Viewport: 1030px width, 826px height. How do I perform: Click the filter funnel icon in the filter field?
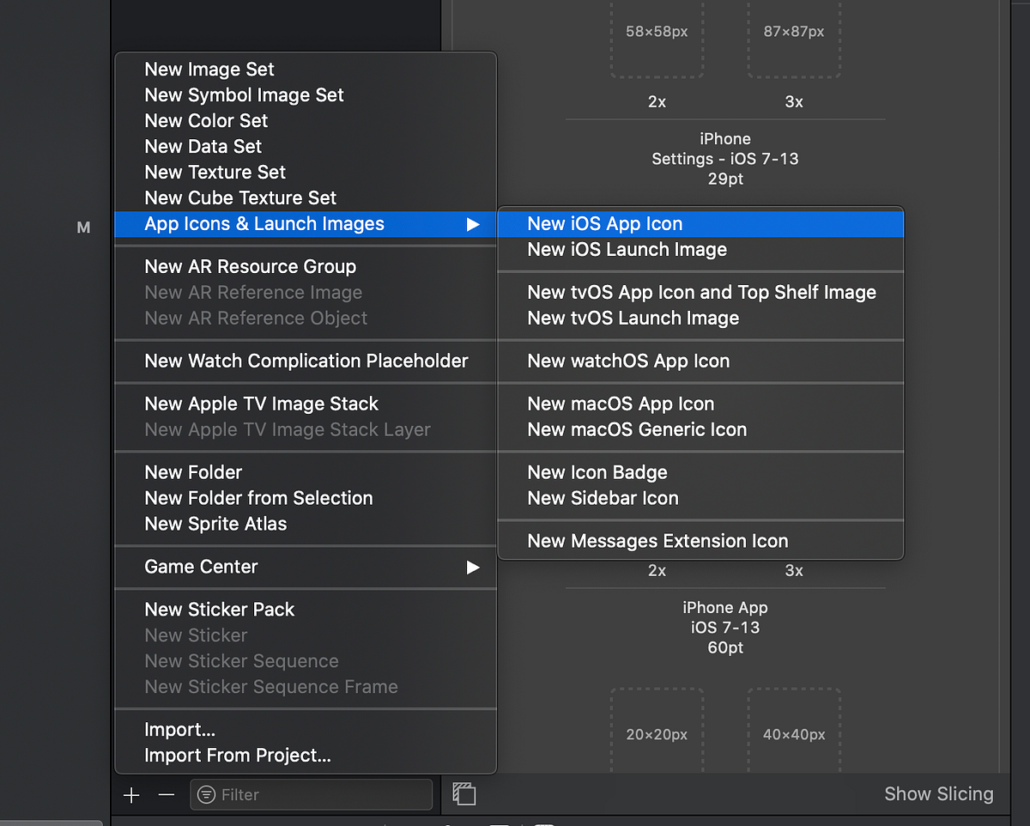[206, 794]
